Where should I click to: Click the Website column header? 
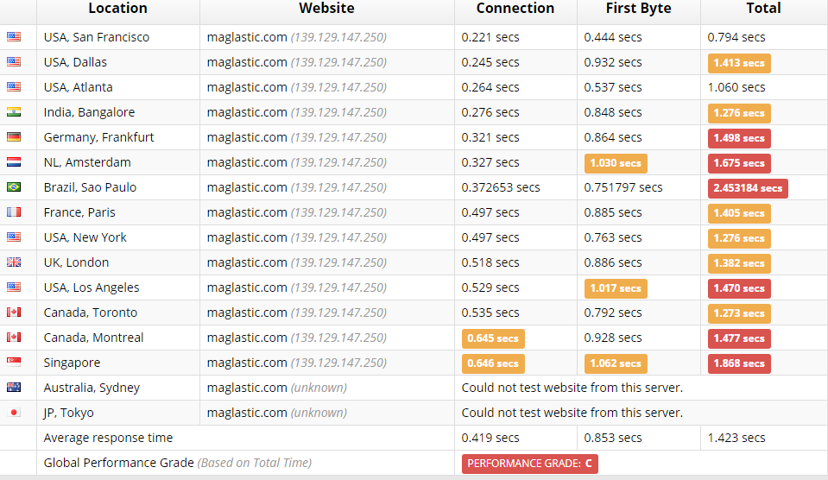(326, 8)
